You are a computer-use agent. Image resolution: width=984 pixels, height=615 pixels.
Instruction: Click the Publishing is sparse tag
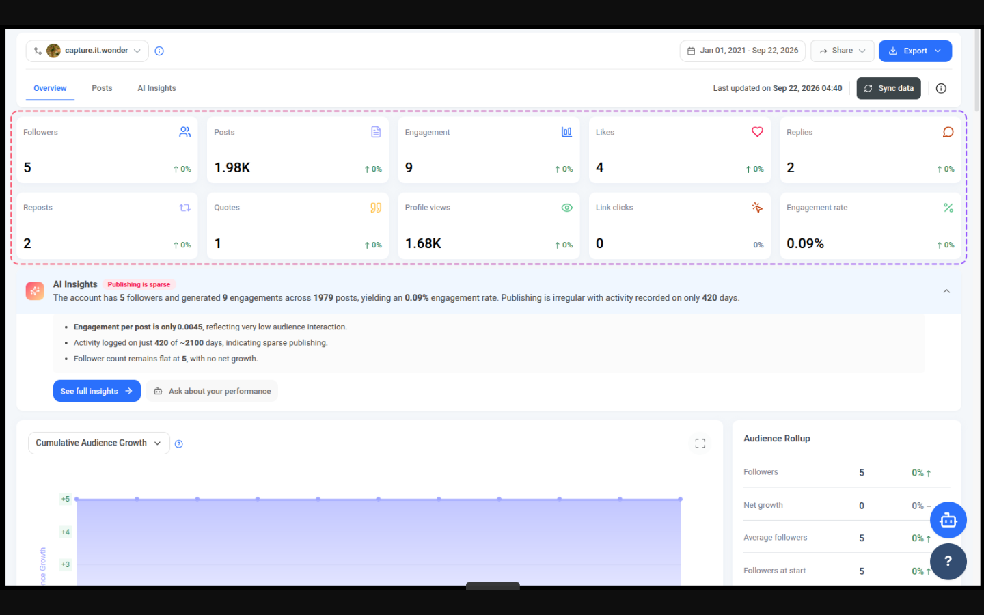point(139,284)
